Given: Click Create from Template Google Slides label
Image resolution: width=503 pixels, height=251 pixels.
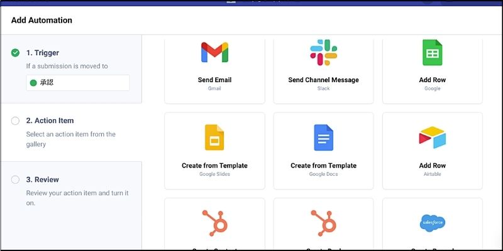Looking at the screenshot, I should coord(214,166).
